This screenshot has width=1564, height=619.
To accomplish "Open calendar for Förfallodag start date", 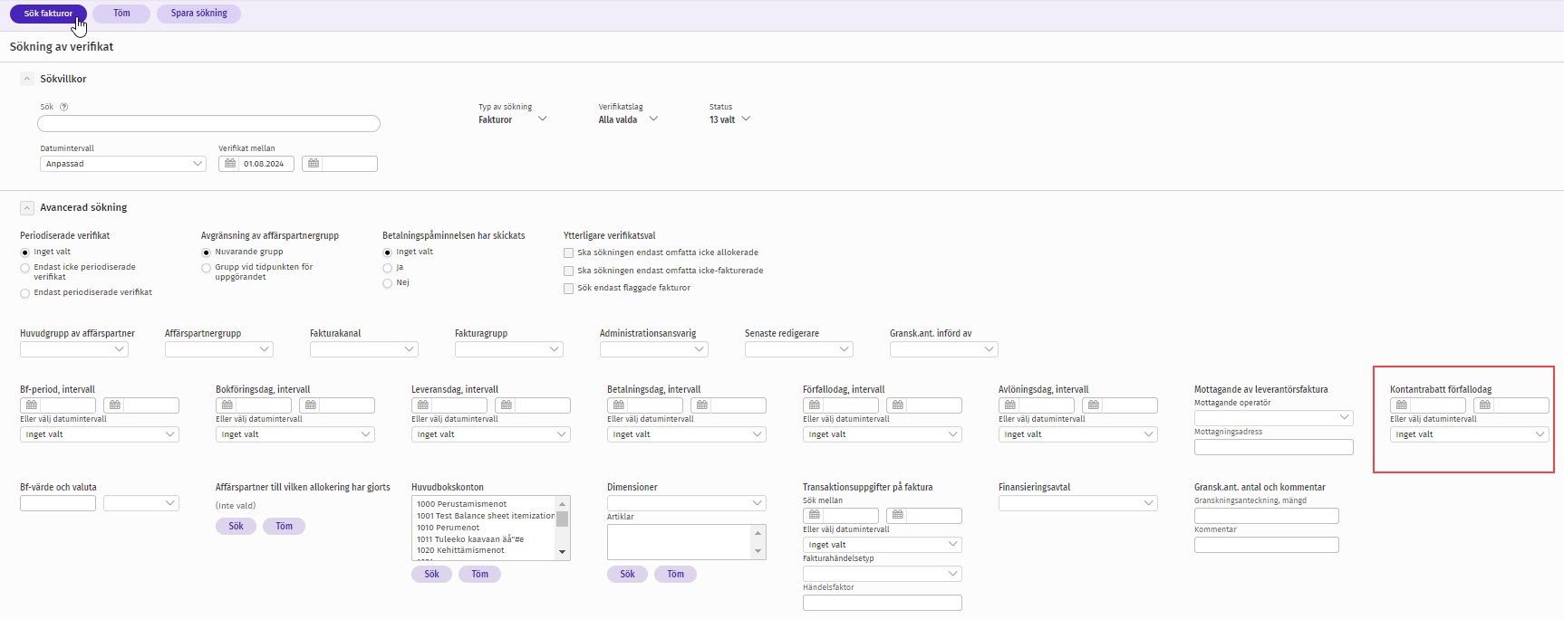I will [815, 405].
